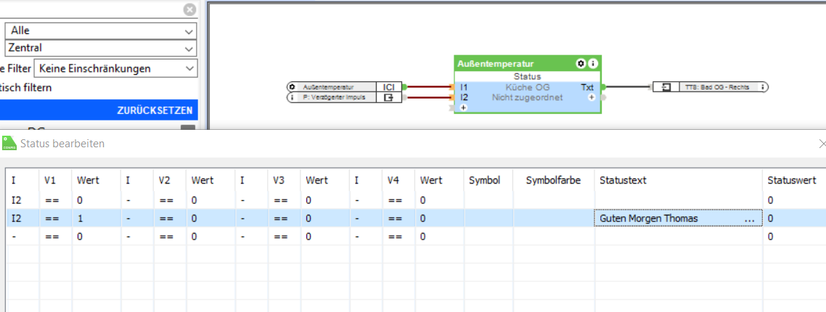Open the 'Alle' dropdown

[x=101, y=30]
